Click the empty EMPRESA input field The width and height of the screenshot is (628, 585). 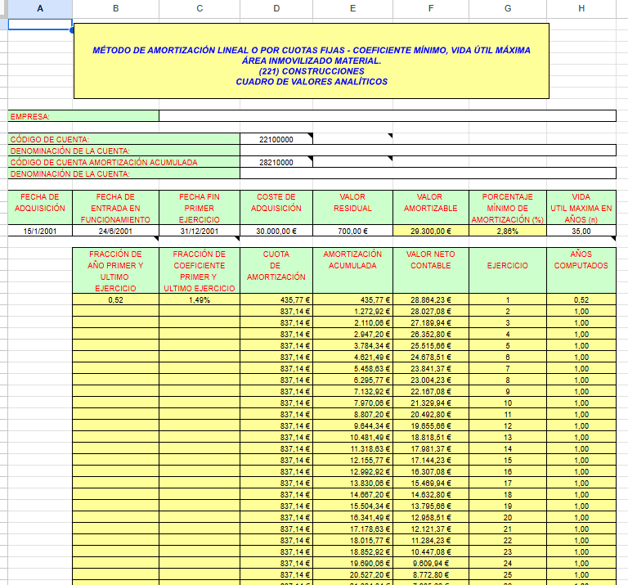pyautogui.click(x=387, y=116)
